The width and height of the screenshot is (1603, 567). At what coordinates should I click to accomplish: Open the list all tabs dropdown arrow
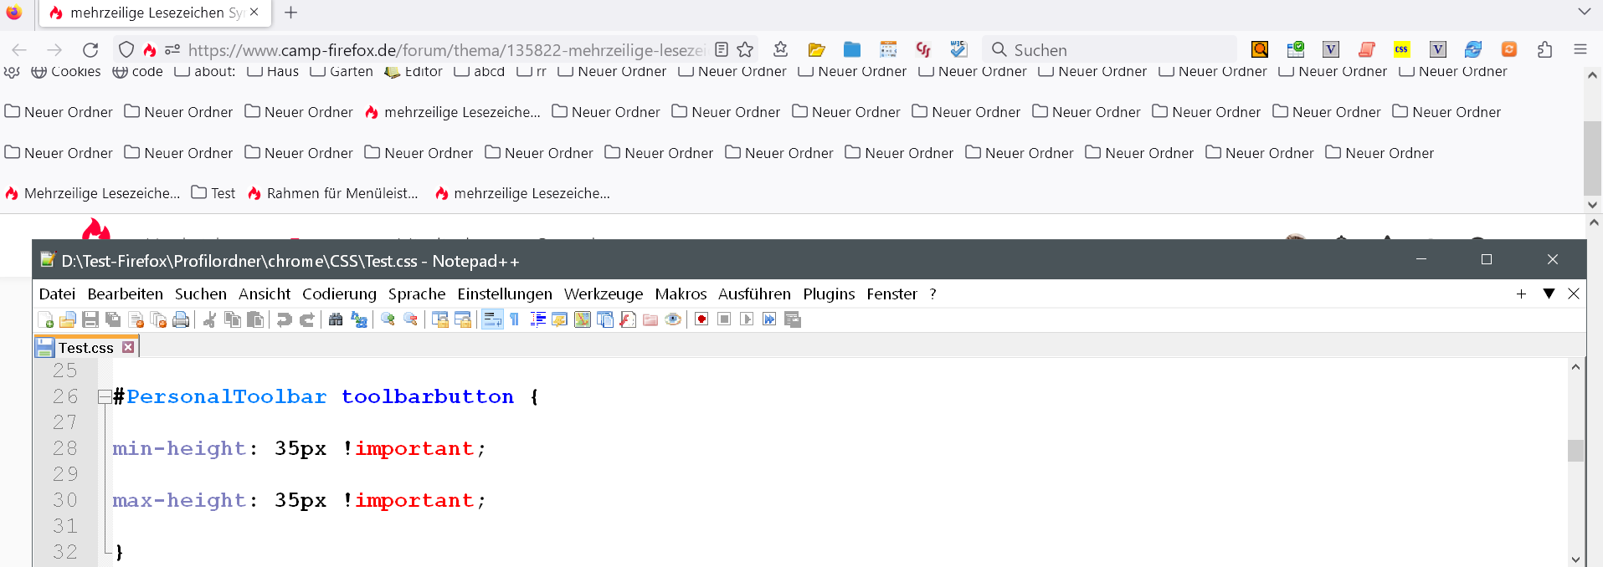[x=1584, y=13]
